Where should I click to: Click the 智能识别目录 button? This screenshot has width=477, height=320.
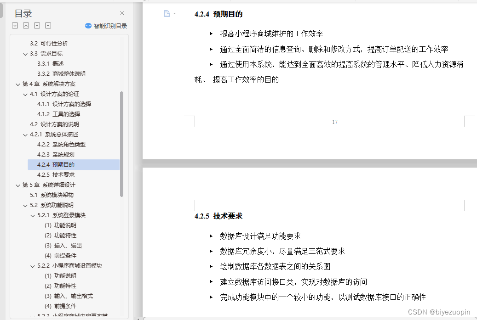point(106,26)
